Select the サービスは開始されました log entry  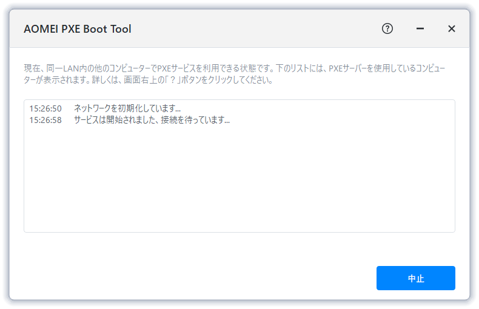point(152,120)
